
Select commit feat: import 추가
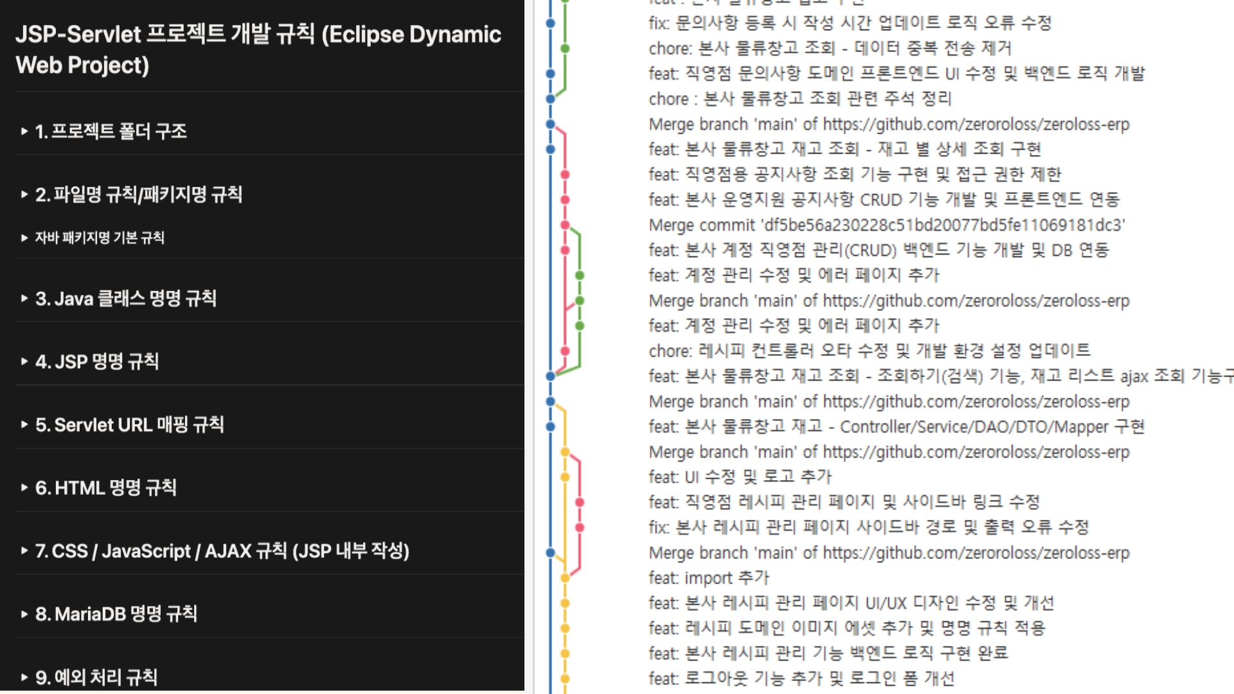click(x=709, y=578)
